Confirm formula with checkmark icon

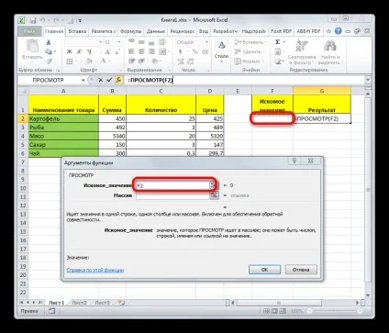(x=109, y=80)
